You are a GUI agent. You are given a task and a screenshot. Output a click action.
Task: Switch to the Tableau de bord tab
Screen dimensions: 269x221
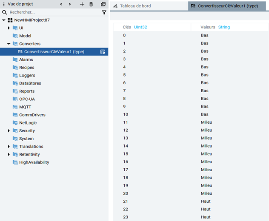[149, 6]
